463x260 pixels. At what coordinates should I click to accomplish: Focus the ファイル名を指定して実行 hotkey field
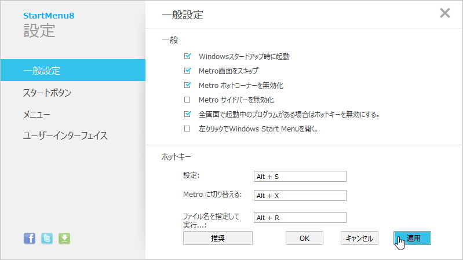pyautogui.click(x=300, y=218)
